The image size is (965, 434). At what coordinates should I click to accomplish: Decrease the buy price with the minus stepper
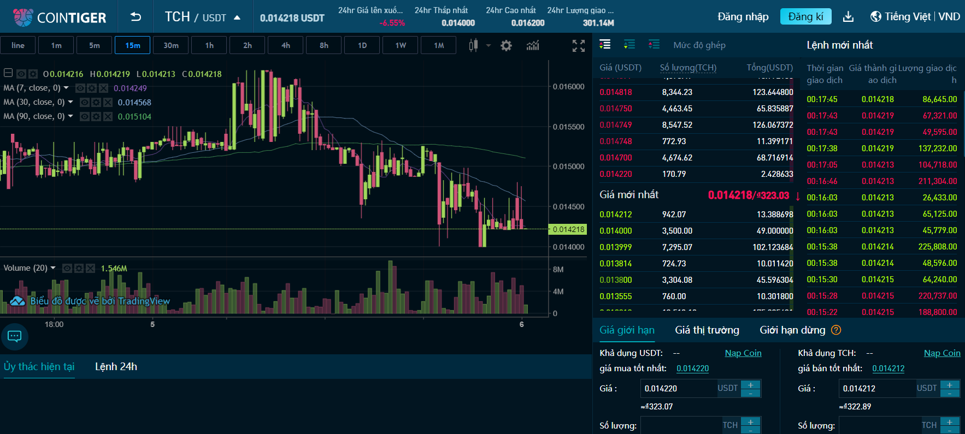pyautogui.click(x=751, y=393)
